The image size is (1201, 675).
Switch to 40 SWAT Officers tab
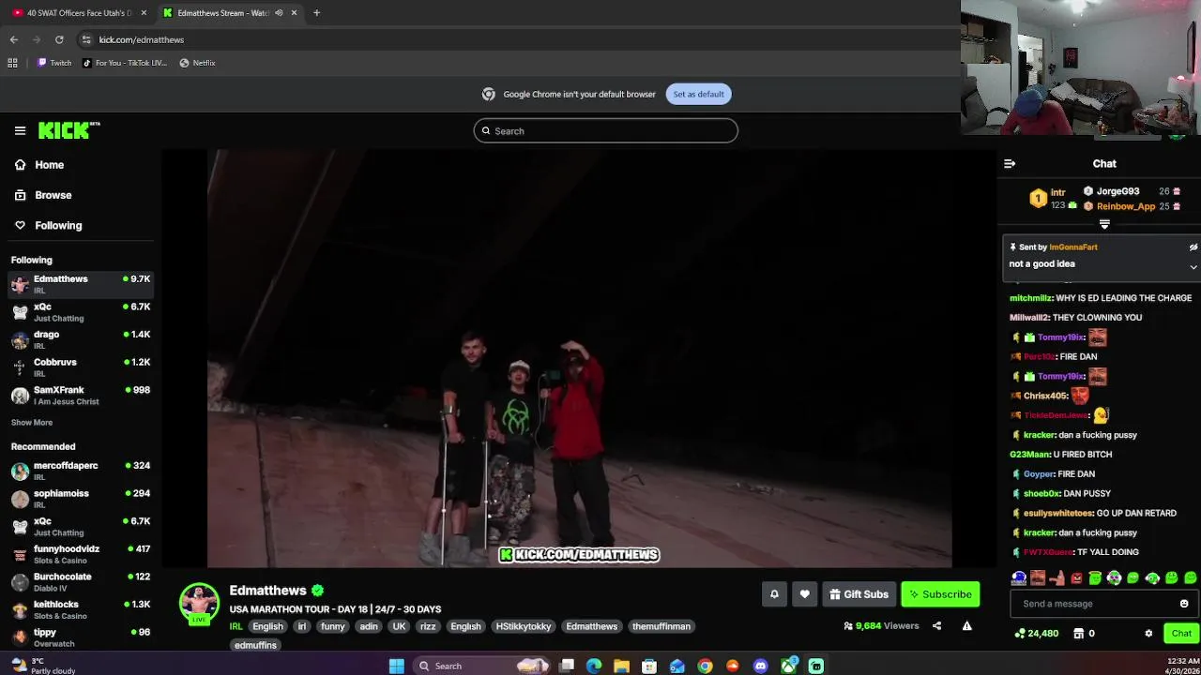pyautogui.click(x=78, y=13)
